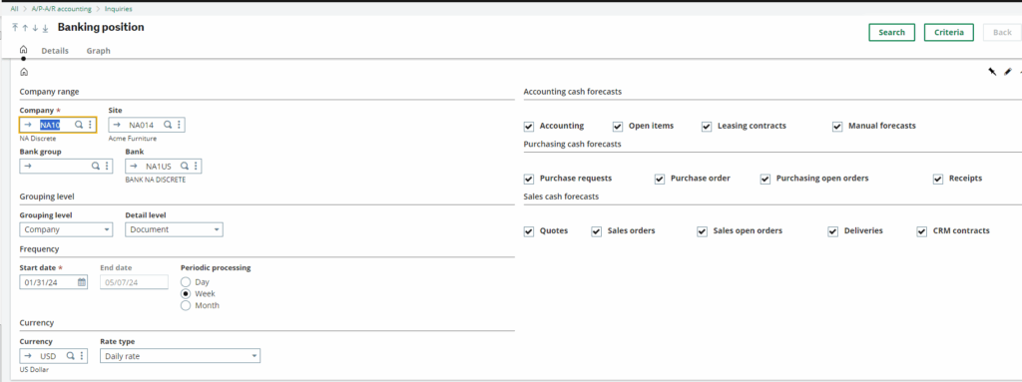
Task: Click Bank group jump arrow
Action: 28,167
